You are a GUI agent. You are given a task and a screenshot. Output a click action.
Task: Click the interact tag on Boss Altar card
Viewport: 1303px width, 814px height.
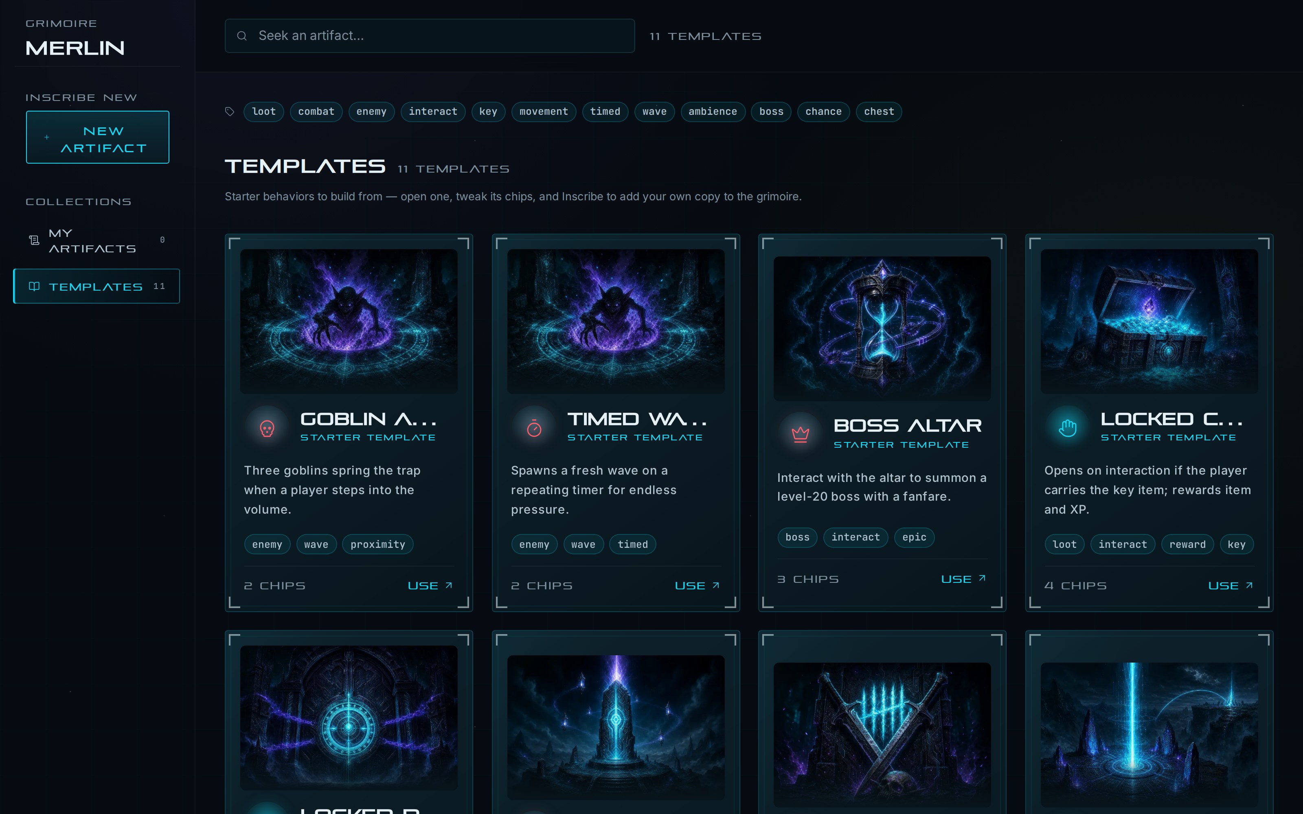(x=856, y=537)
